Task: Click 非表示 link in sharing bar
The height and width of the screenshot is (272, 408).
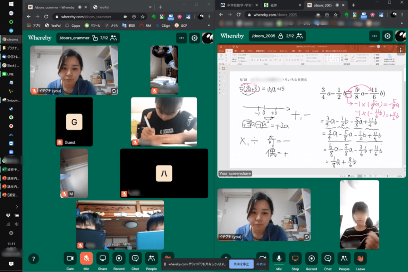Action: (x=261, y=263)
